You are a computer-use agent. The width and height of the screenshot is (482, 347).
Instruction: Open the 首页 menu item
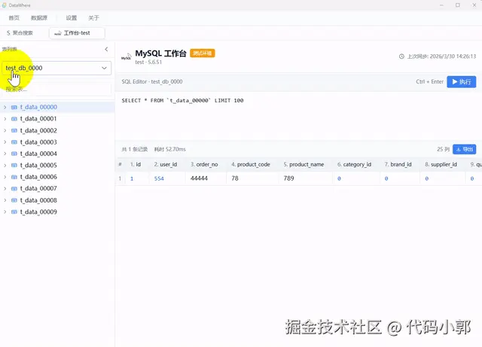(14, 18)
